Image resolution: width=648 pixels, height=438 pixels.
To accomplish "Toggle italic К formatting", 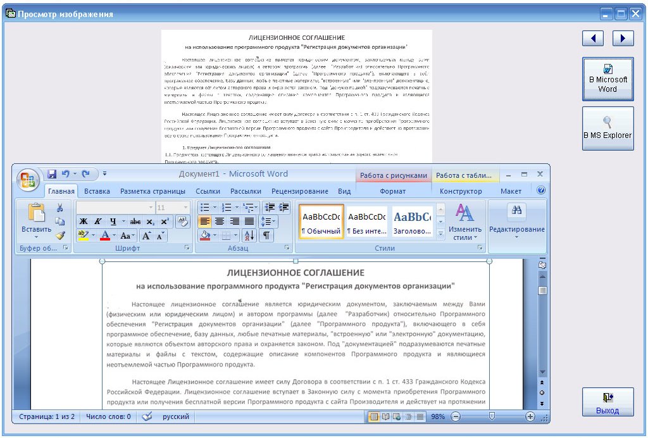I will coord(98,222).
